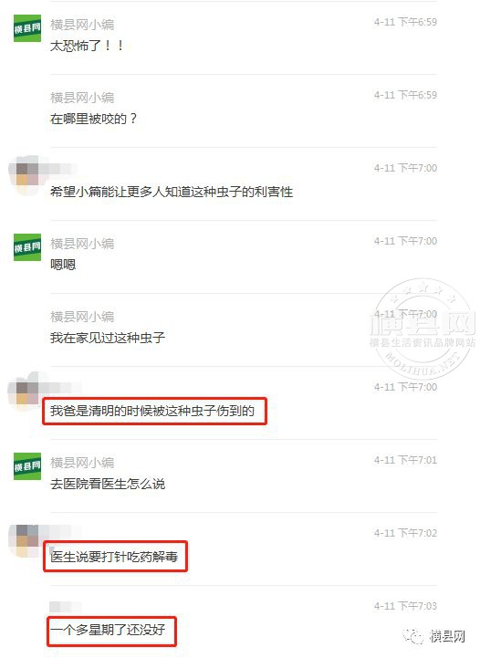
Task: Click the 横县网 avatar beside 太恐怖了 message
Action: click(x=27, y=28)
